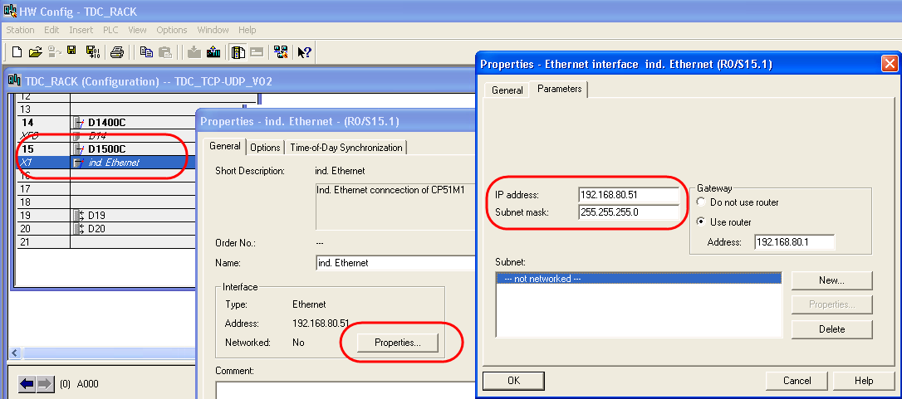
Task: Select the --- not networked --- subnet entry
Action: [x=639, y=279]
